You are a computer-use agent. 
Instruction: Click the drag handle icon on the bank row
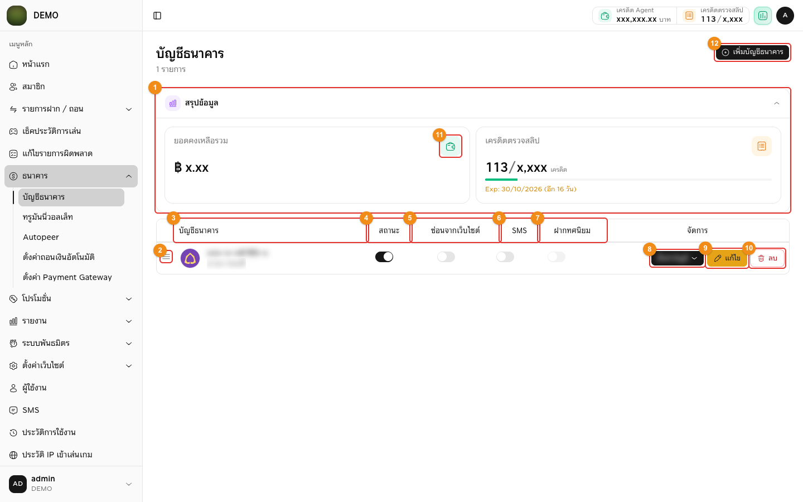click(166, 257)
